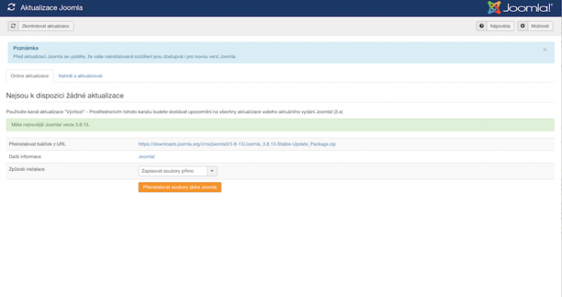Open Možnosti options button
This screenshot has width=562, height=297.
click(535, 26)
